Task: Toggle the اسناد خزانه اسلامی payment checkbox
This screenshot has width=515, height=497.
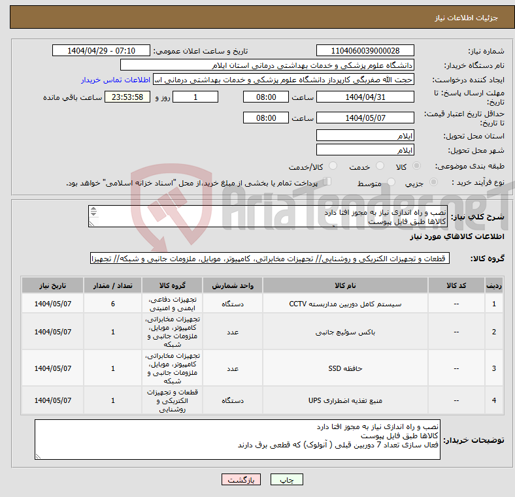Action: pyautogui.click(x=327, y=182)
